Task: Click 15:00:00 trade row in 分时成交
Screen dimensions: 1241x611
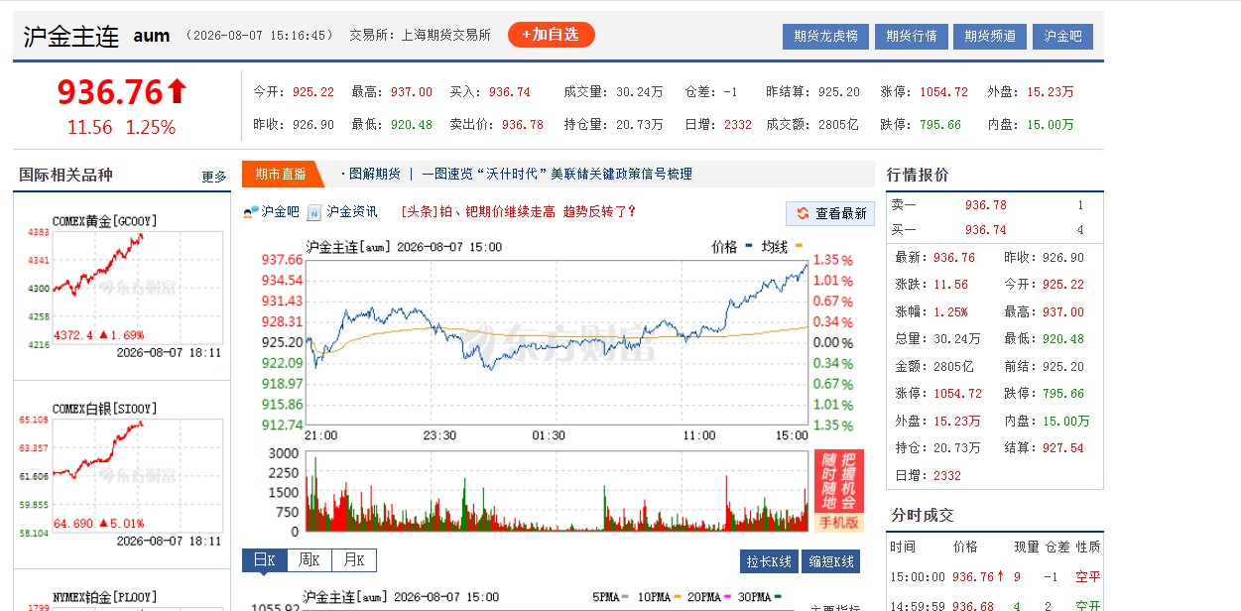Action: (995, 576)
